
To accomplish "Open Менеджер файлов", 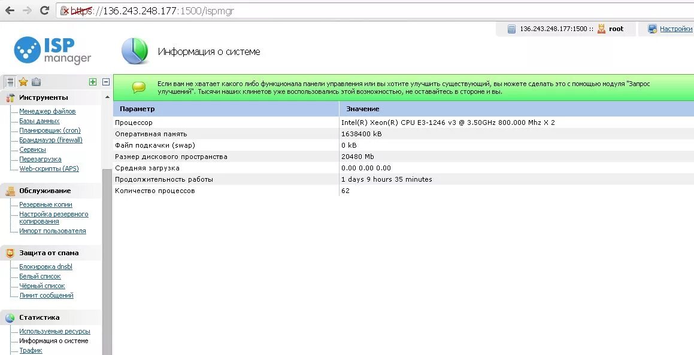I will click(x=47, y=111).
